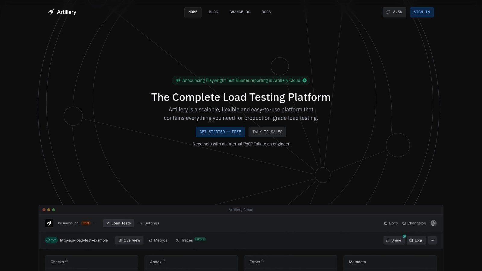Open the Share menu via its icon
482x271 pixels.
388,240
